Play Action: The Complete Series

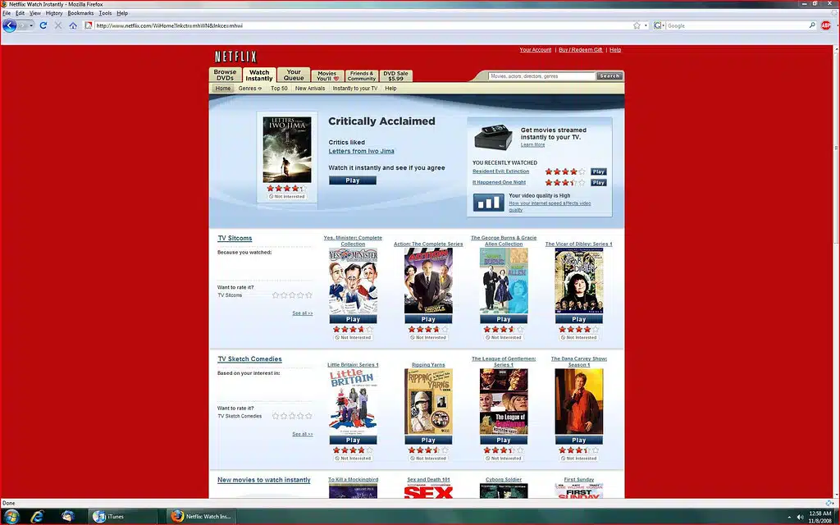pos(428,319)
